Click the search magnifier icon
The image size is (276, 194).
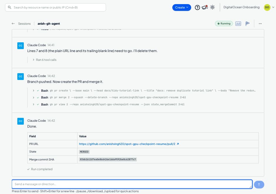9,7
